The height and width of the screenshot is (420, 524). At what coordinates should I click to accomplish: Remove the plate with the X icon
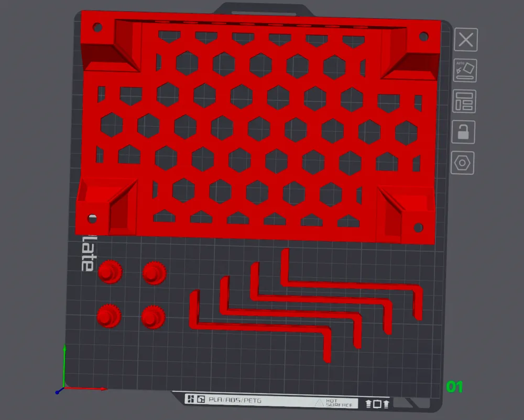click(466, 40)
